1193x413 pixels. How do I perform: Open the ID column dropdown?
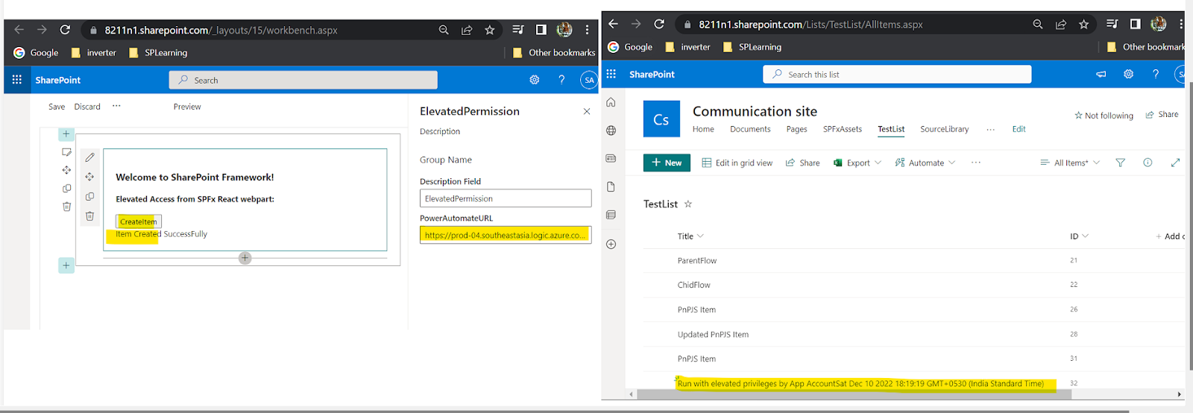coord(1079,236)
